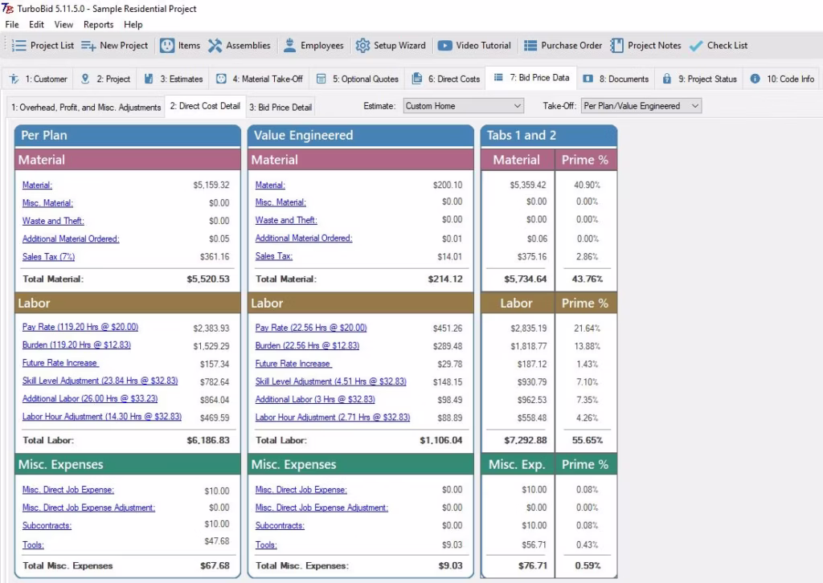Click the 3: Estimates tab icon
Image resolution: width=823 pixels, height=583 pixels.
tap(149, 79)
